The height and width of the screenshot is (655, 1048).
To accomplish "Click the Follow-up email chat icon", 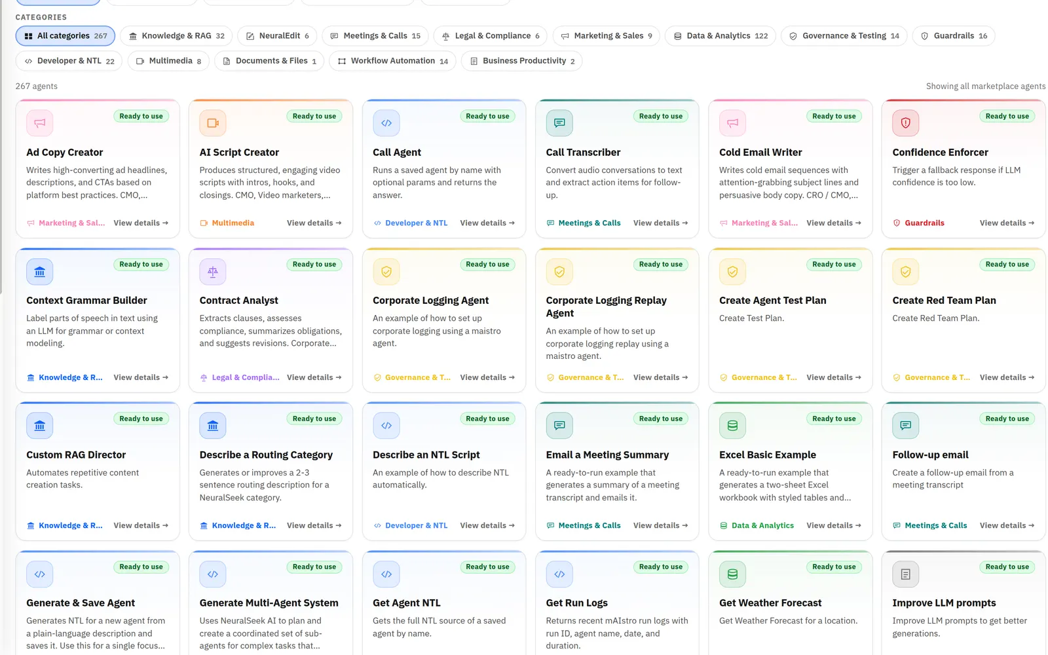I will coord(906,426).
